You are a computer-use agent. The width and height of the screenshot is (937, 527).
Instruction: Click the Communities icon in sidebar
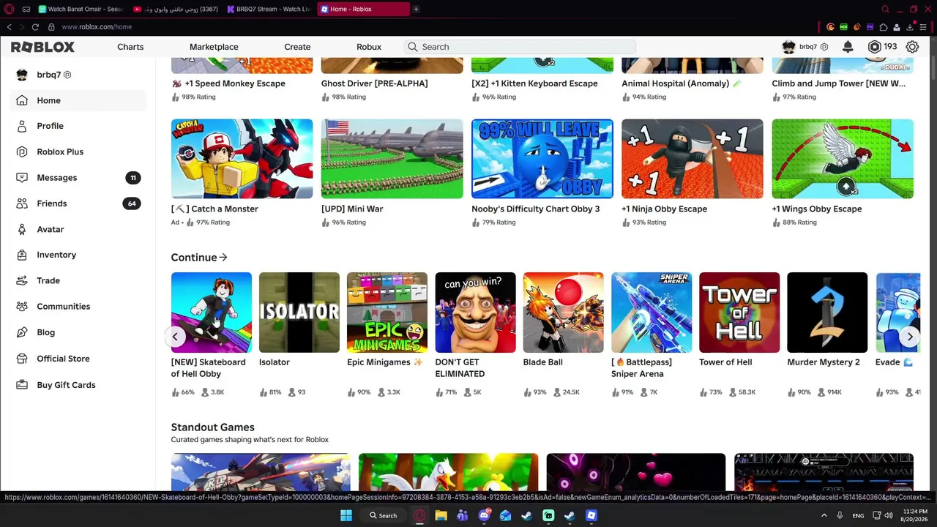pyautogui.click(x=22, y=307)
